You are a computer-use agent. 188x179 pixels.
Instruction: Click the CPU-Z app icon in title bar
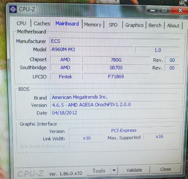pyautogui.click(x=13, y=9)
